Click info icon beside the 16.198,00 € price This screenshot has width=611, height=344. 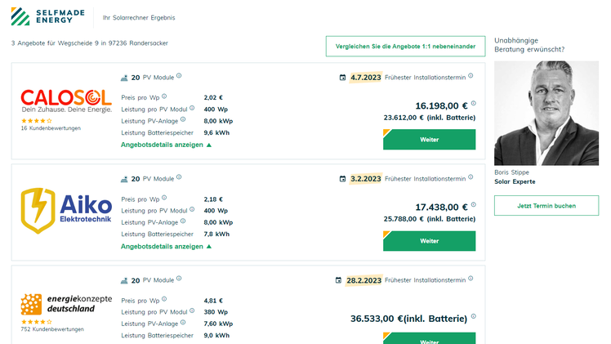coord(473,104)
